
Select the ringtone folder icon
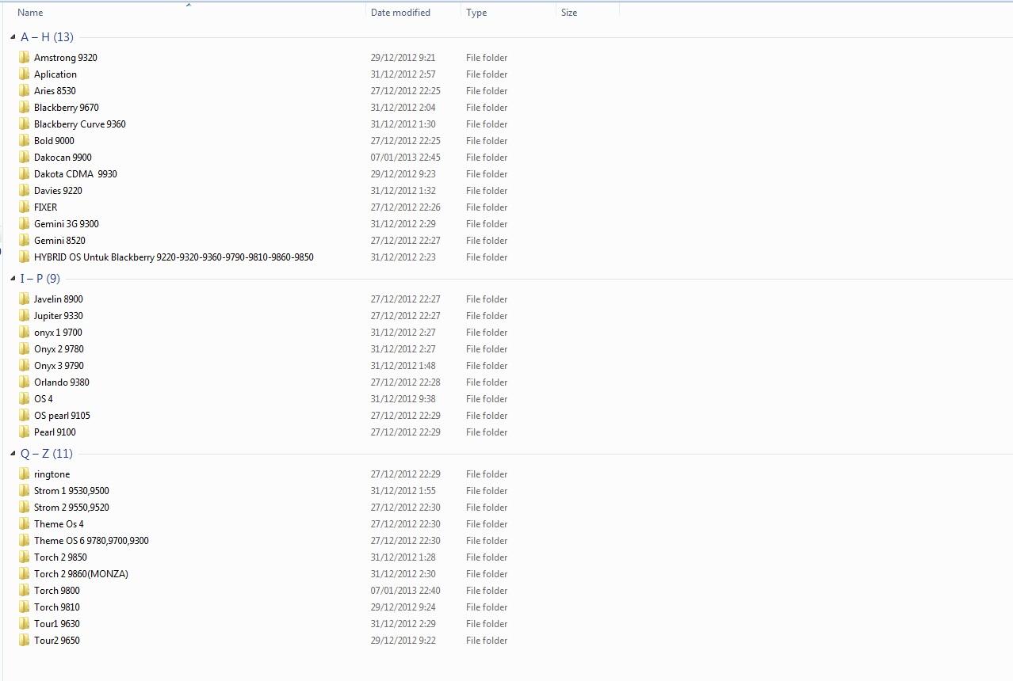click(x=24, y=474)
